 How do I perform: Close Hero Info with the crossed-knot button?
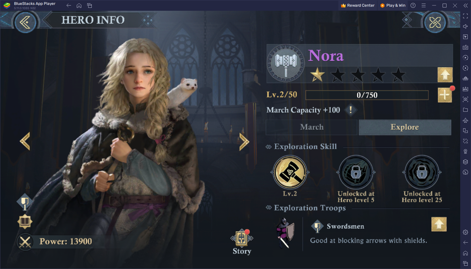pyautogui.click(x=435, y=22)
